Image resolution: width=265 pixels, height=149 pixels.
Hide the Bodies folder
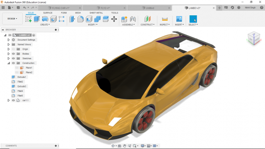tap(13, 54)
